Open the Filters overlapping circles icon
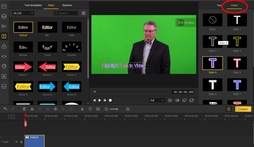The height and width of the screenshot is (147, 254). 4,46
